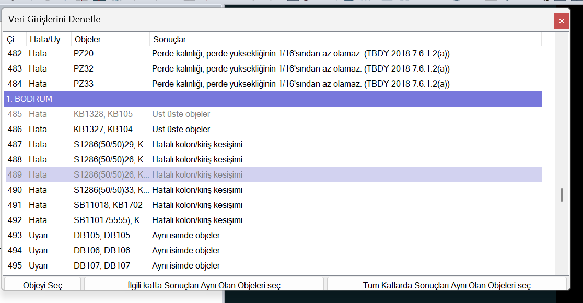Click the Objeyi Seç button
The height and width of the screenshot is (303, 583).
click(42, 285)
